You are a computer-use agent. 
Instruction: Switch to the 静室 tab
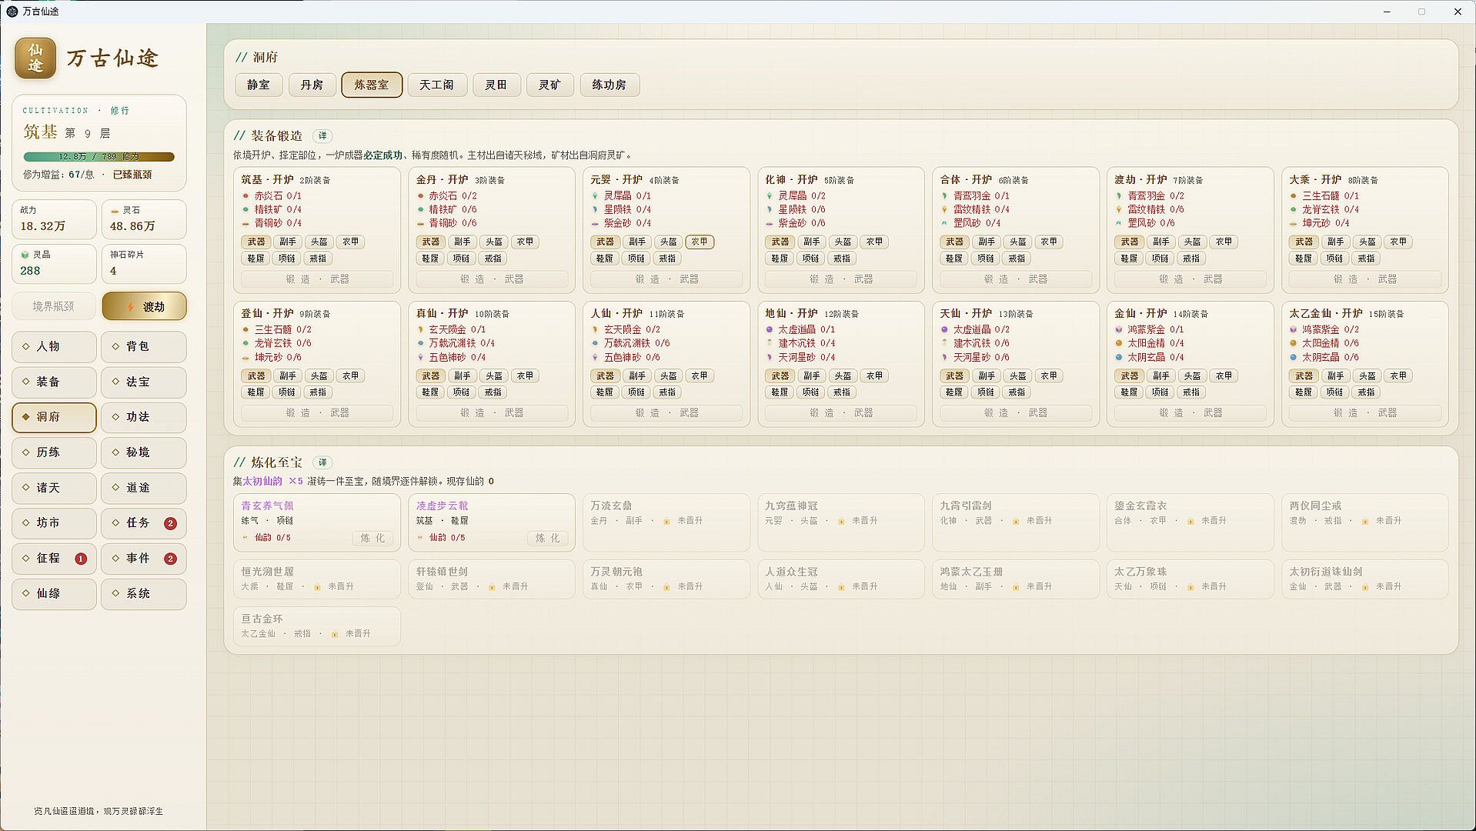[x=259, y=85]
